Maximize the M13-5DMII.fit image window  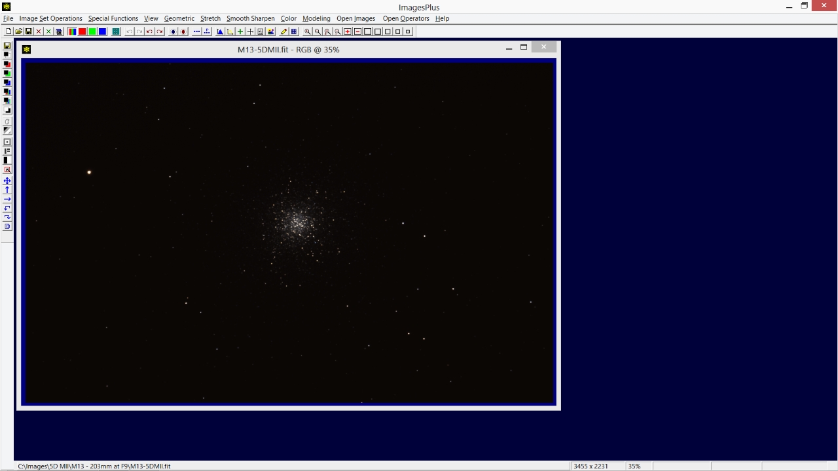coord(523,47)
